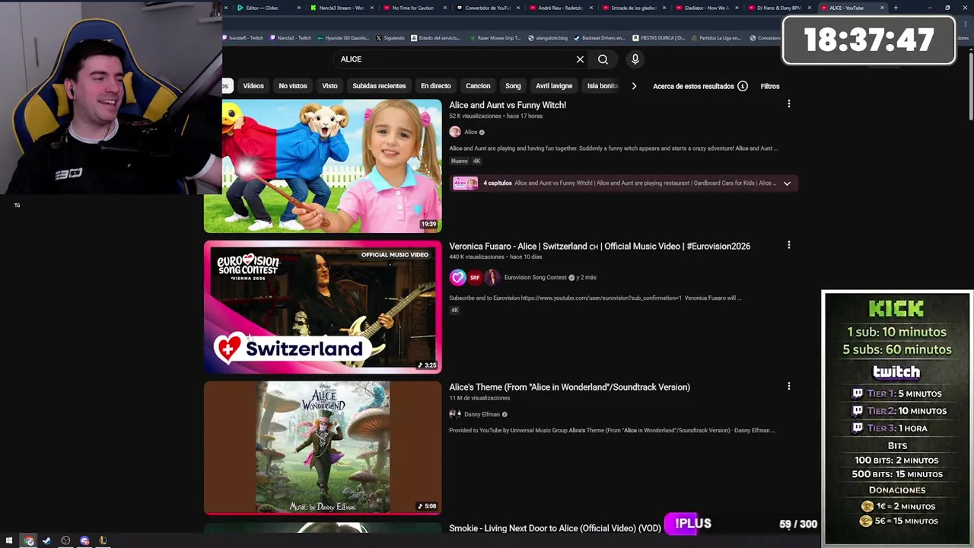This screenshot has height=548, width=974.
Task: Open Discord from the taskbar
Action: (84, 540)
